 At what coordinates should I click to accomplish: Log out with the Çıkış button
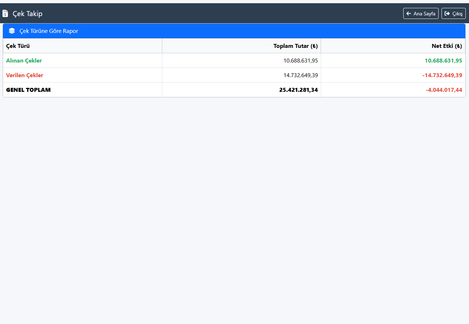pyautogui.click(x=453, y=14)
